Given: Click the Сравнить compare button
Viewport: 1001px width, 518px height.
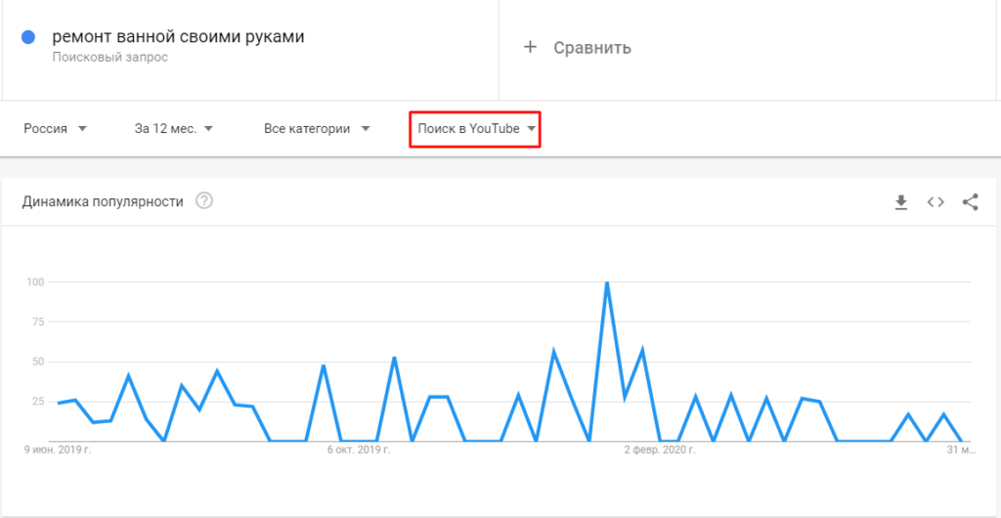Looking at the screenshot, I should click(591, 48).
